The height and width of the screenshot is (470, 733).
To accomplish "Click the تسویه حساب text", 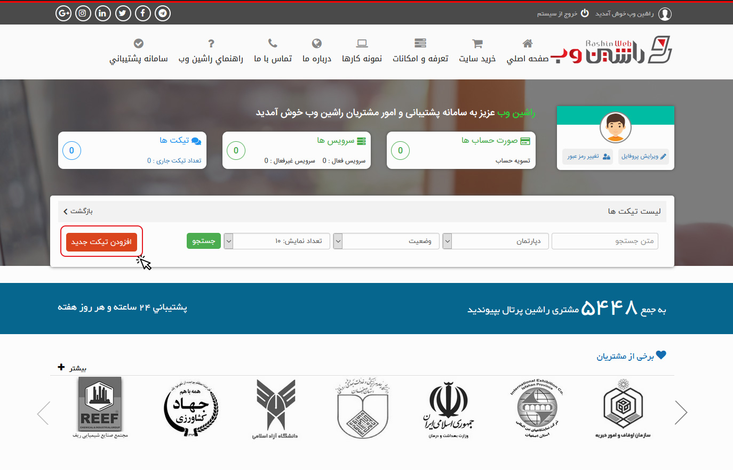I will click(x=513, y=160).
